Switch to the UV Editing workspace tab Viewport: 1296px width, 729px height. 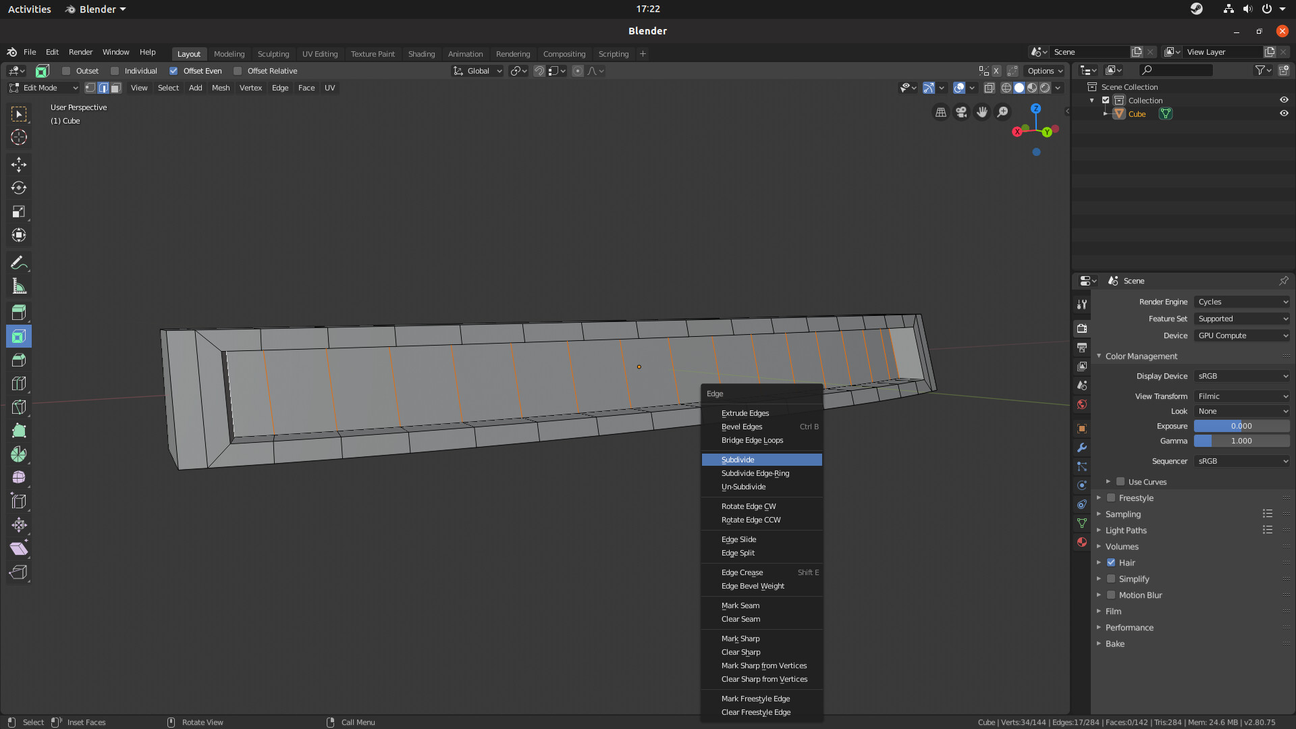pos(320,54)
